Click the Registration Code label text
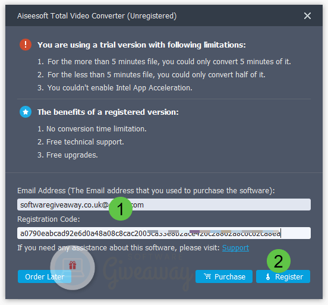Image resolution: width=328 pixels, height=305 pixels. coord(49,219)
